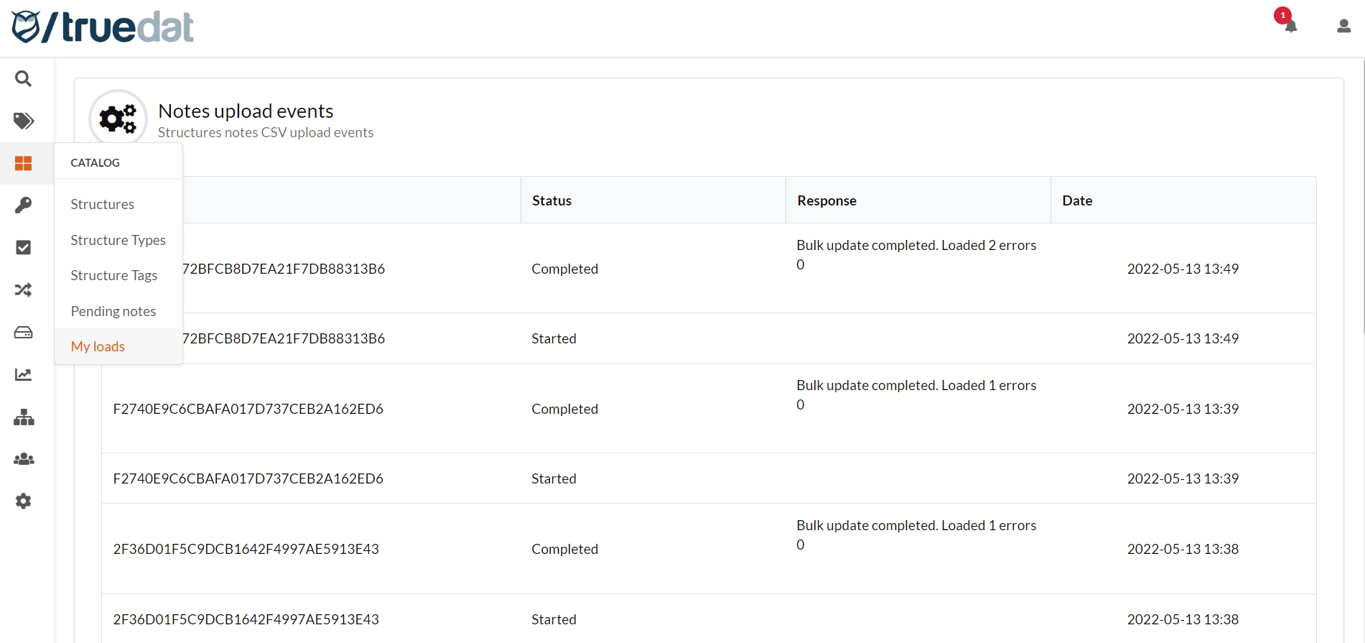Click the orange catalog grid icon
The height and width of the screenshot is (643, 1365).
click(x=23, y=163)
